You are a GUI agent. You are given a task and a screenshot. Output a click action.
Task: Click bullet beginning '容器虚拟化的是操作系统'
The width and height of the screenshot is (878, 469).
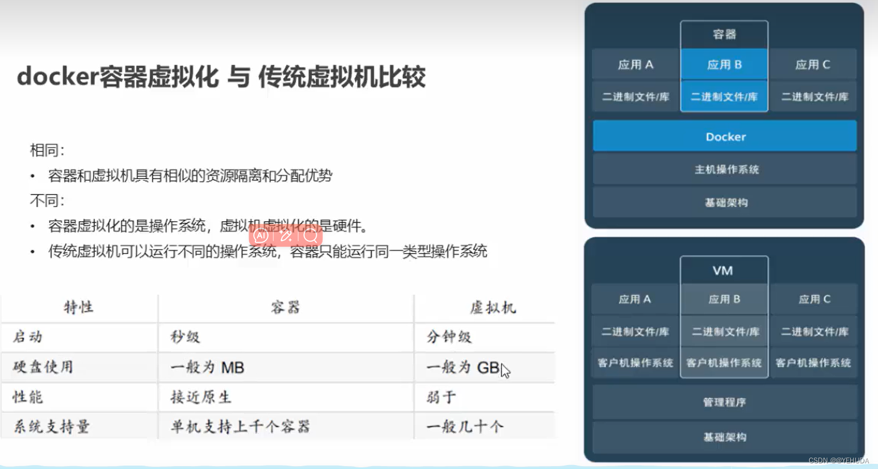208,226
